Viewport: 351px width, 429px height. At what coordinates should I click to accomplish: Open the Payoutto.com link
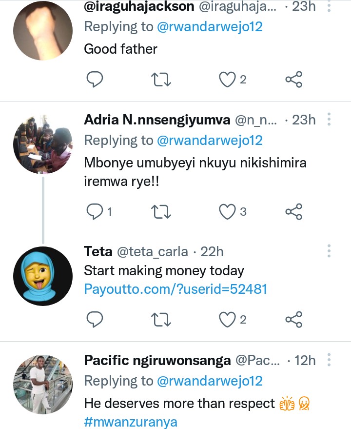tap(175, 289)
